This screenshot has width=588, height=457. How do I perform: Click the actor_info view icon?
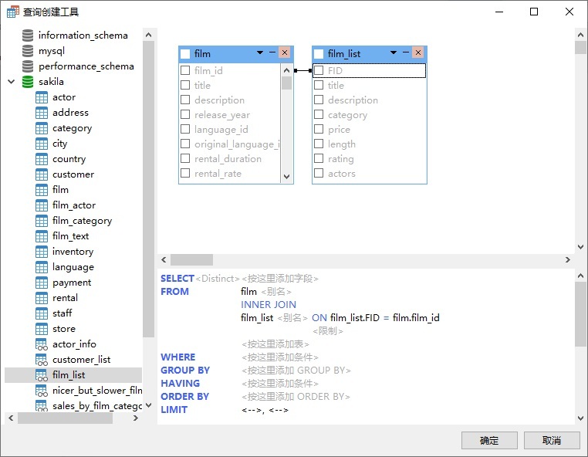[x=42, y=344]
